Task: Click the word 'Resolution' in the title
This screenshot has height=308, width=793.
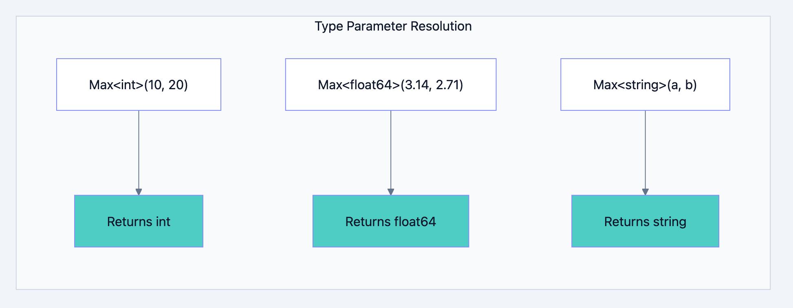Action: [x=441, y=26]
